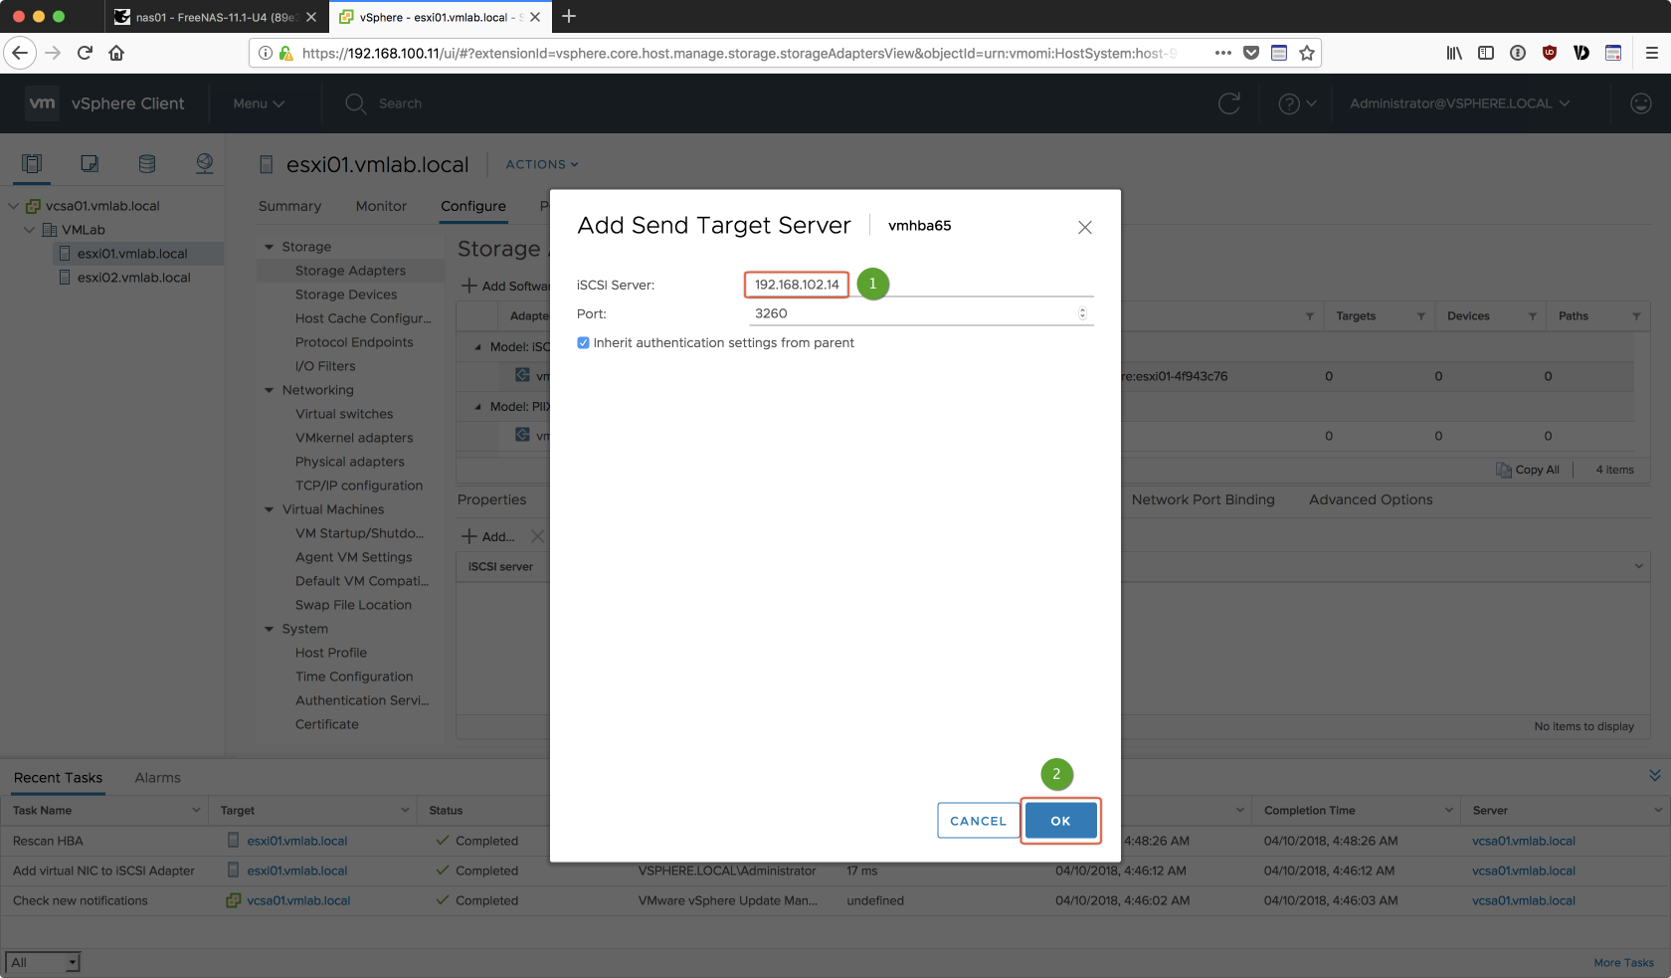Click the OK button in dialog
This screenshot has height=978, width=1671.
point(1060,821)
